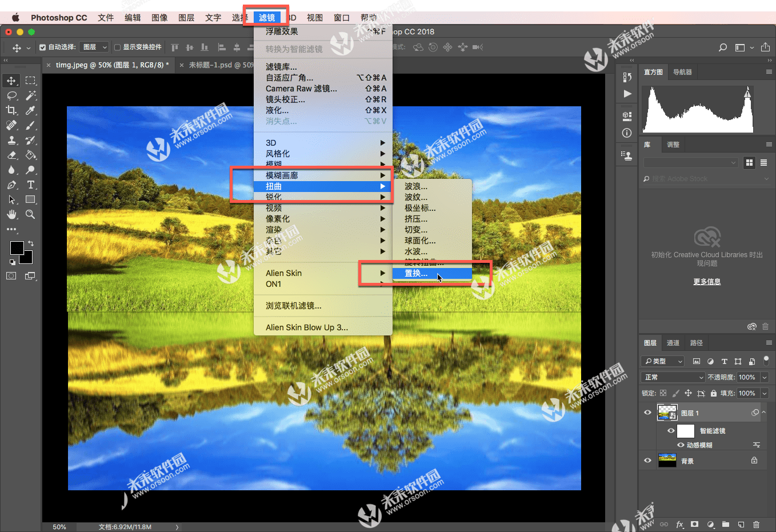Click the Create new group folder icon
776x532 pixels.
click(x=725, y=524)
